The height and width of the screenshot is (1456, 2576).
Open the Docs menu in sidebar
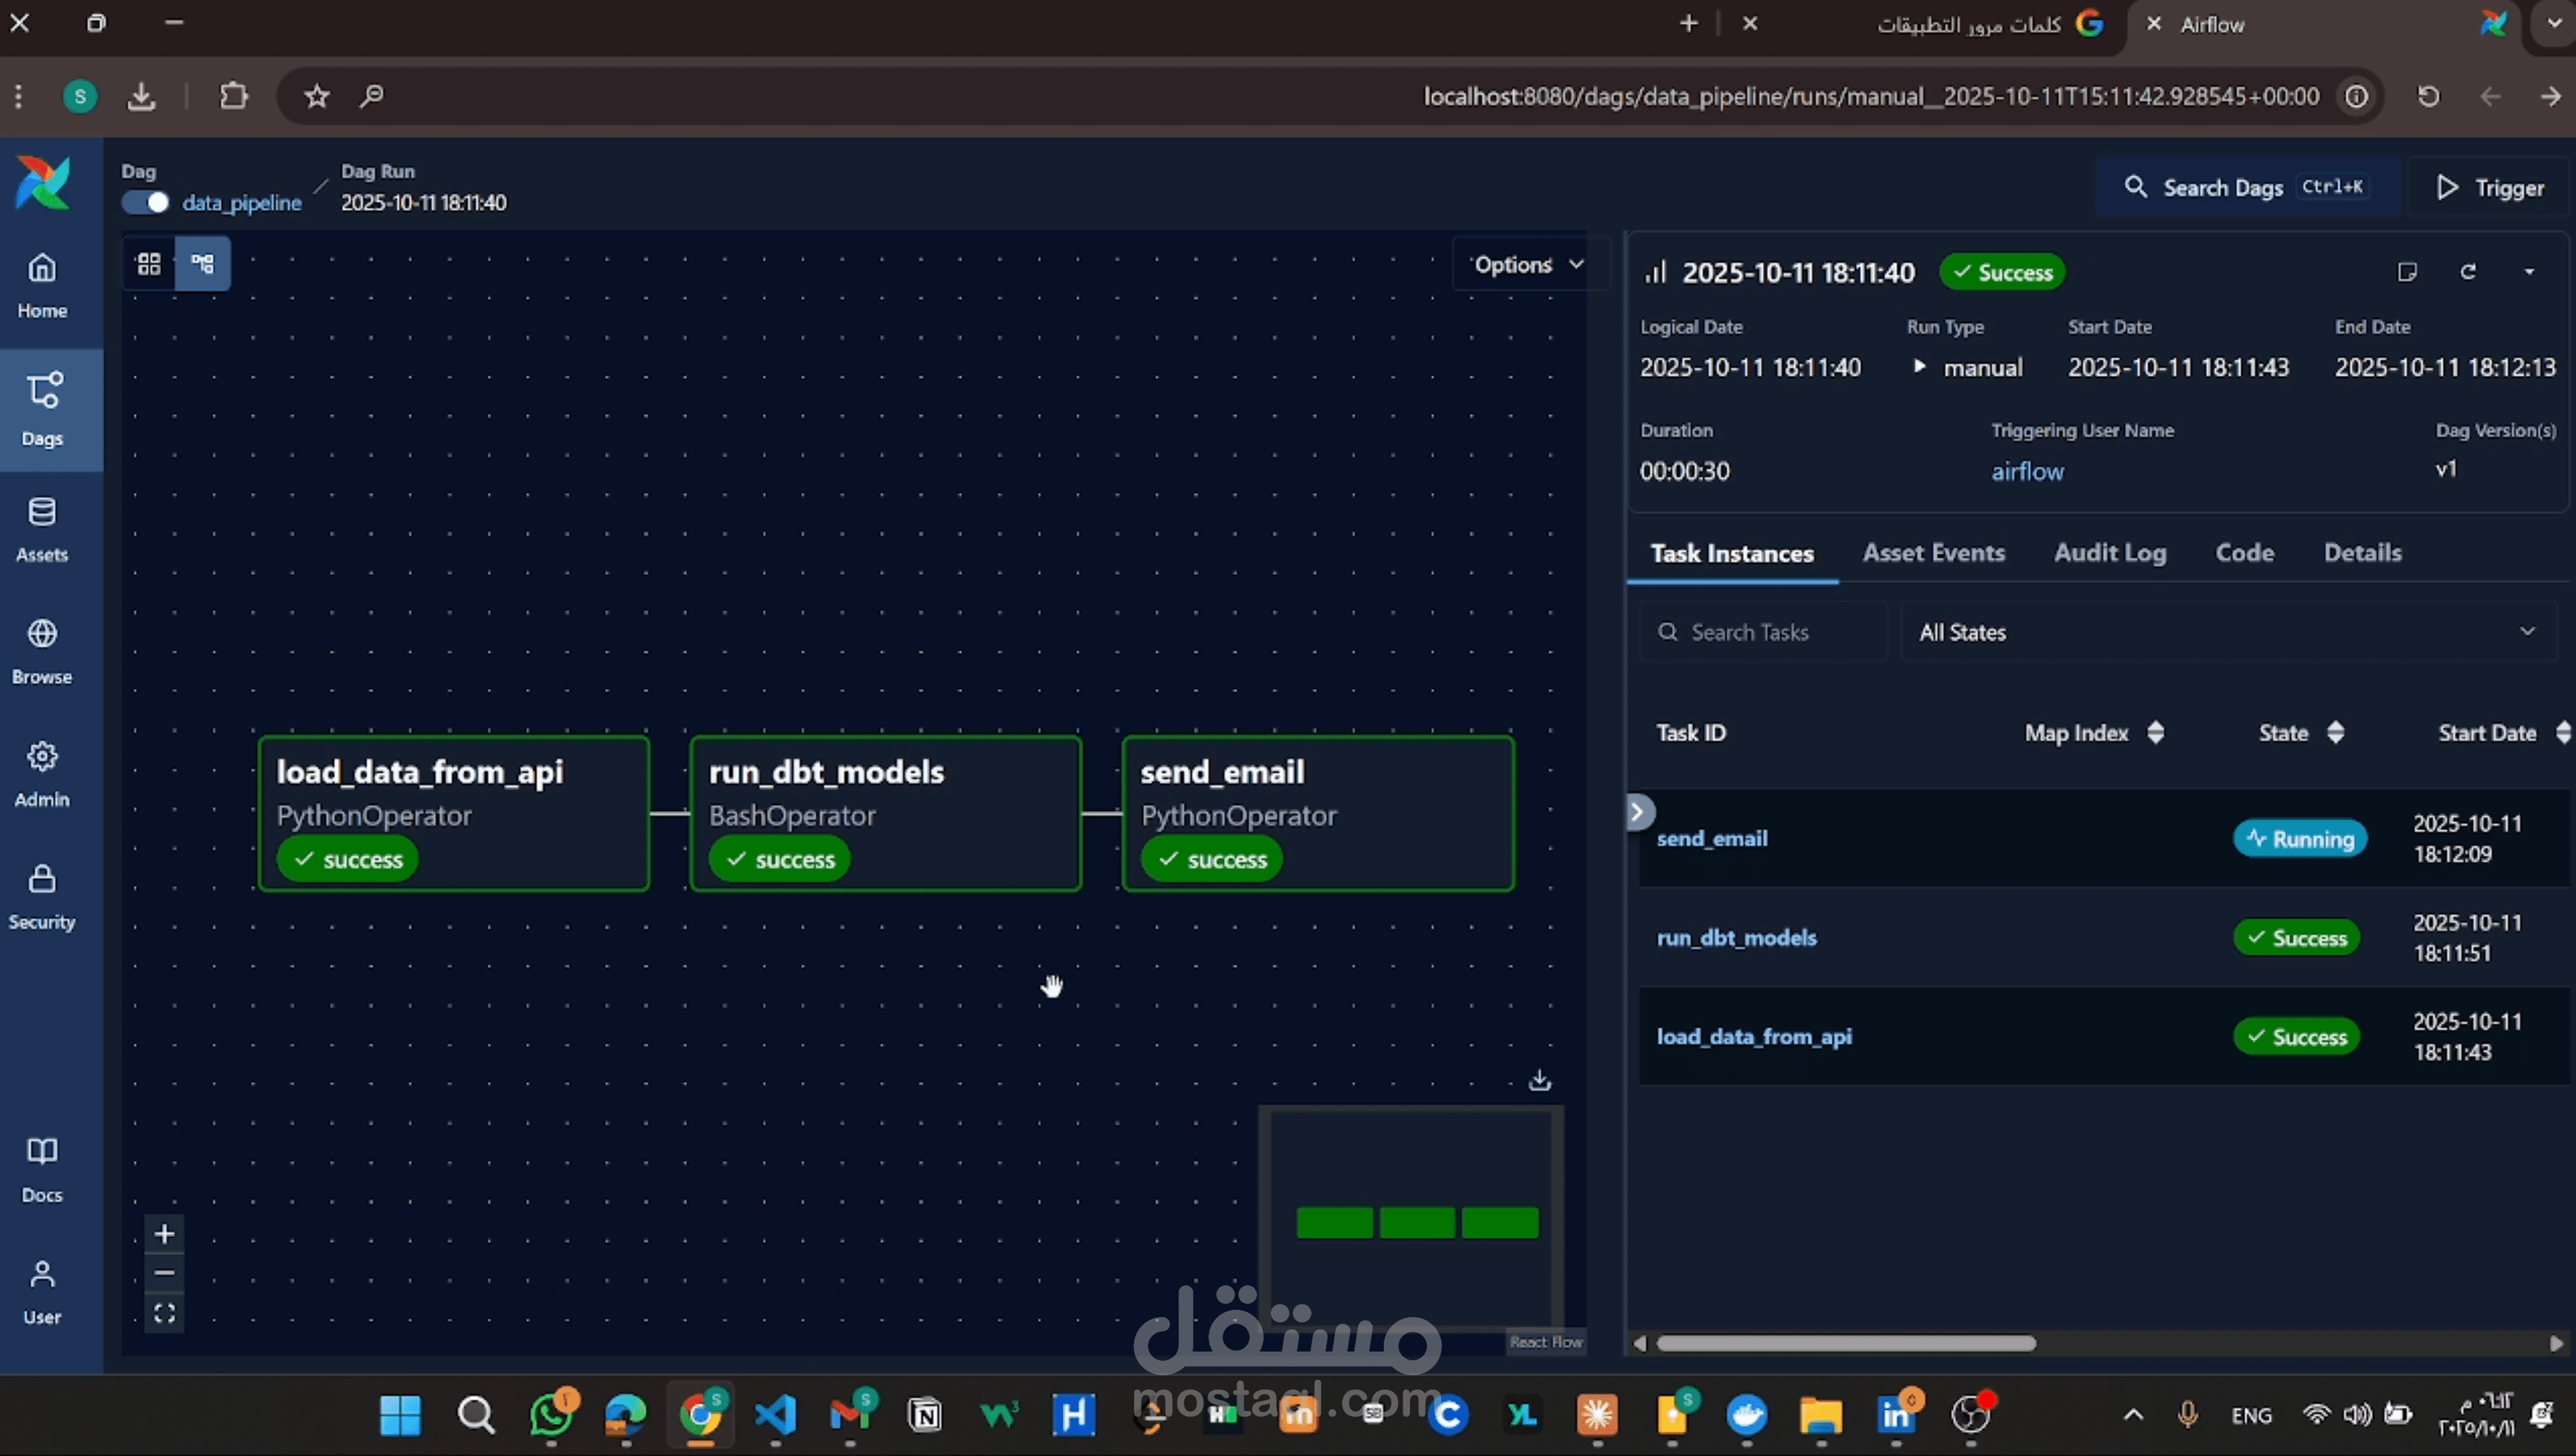pyautogui.click(x=42, y=1169)
